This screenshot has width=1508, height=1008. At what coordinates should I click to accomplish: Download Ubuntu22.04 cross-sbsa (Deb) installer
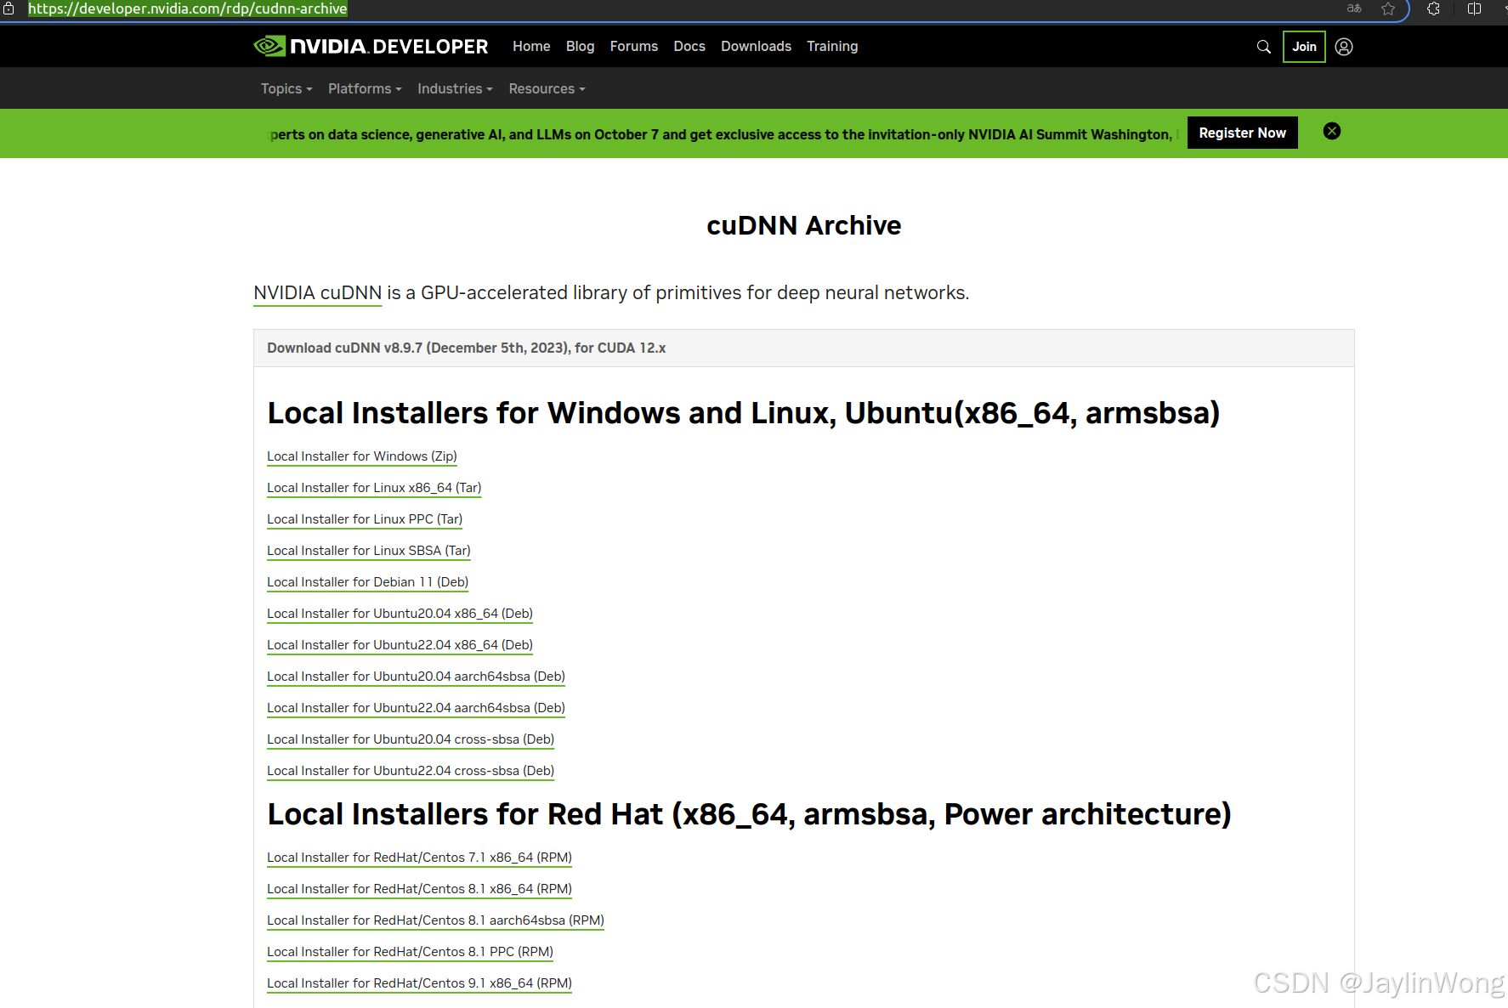coord(411,771)
